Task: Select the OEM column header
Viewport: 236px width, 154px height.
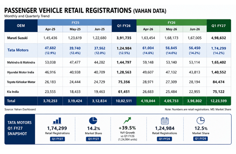Action: pyautogui.click(x=21, y=26)
